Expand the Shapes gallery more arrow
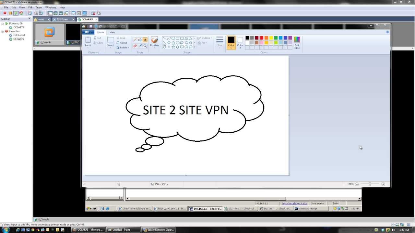 (195, 47)
